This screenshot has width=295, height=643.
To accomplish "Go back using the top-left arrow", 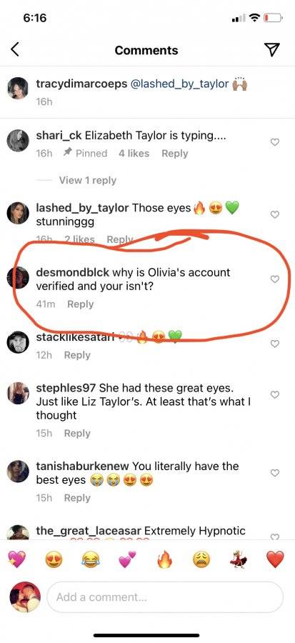I will pyautogui.click(x=15, y=49).
